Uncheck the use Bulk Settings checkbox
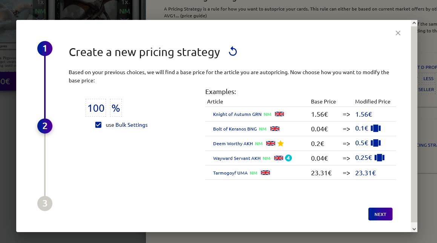 click(x=98, y=125)
